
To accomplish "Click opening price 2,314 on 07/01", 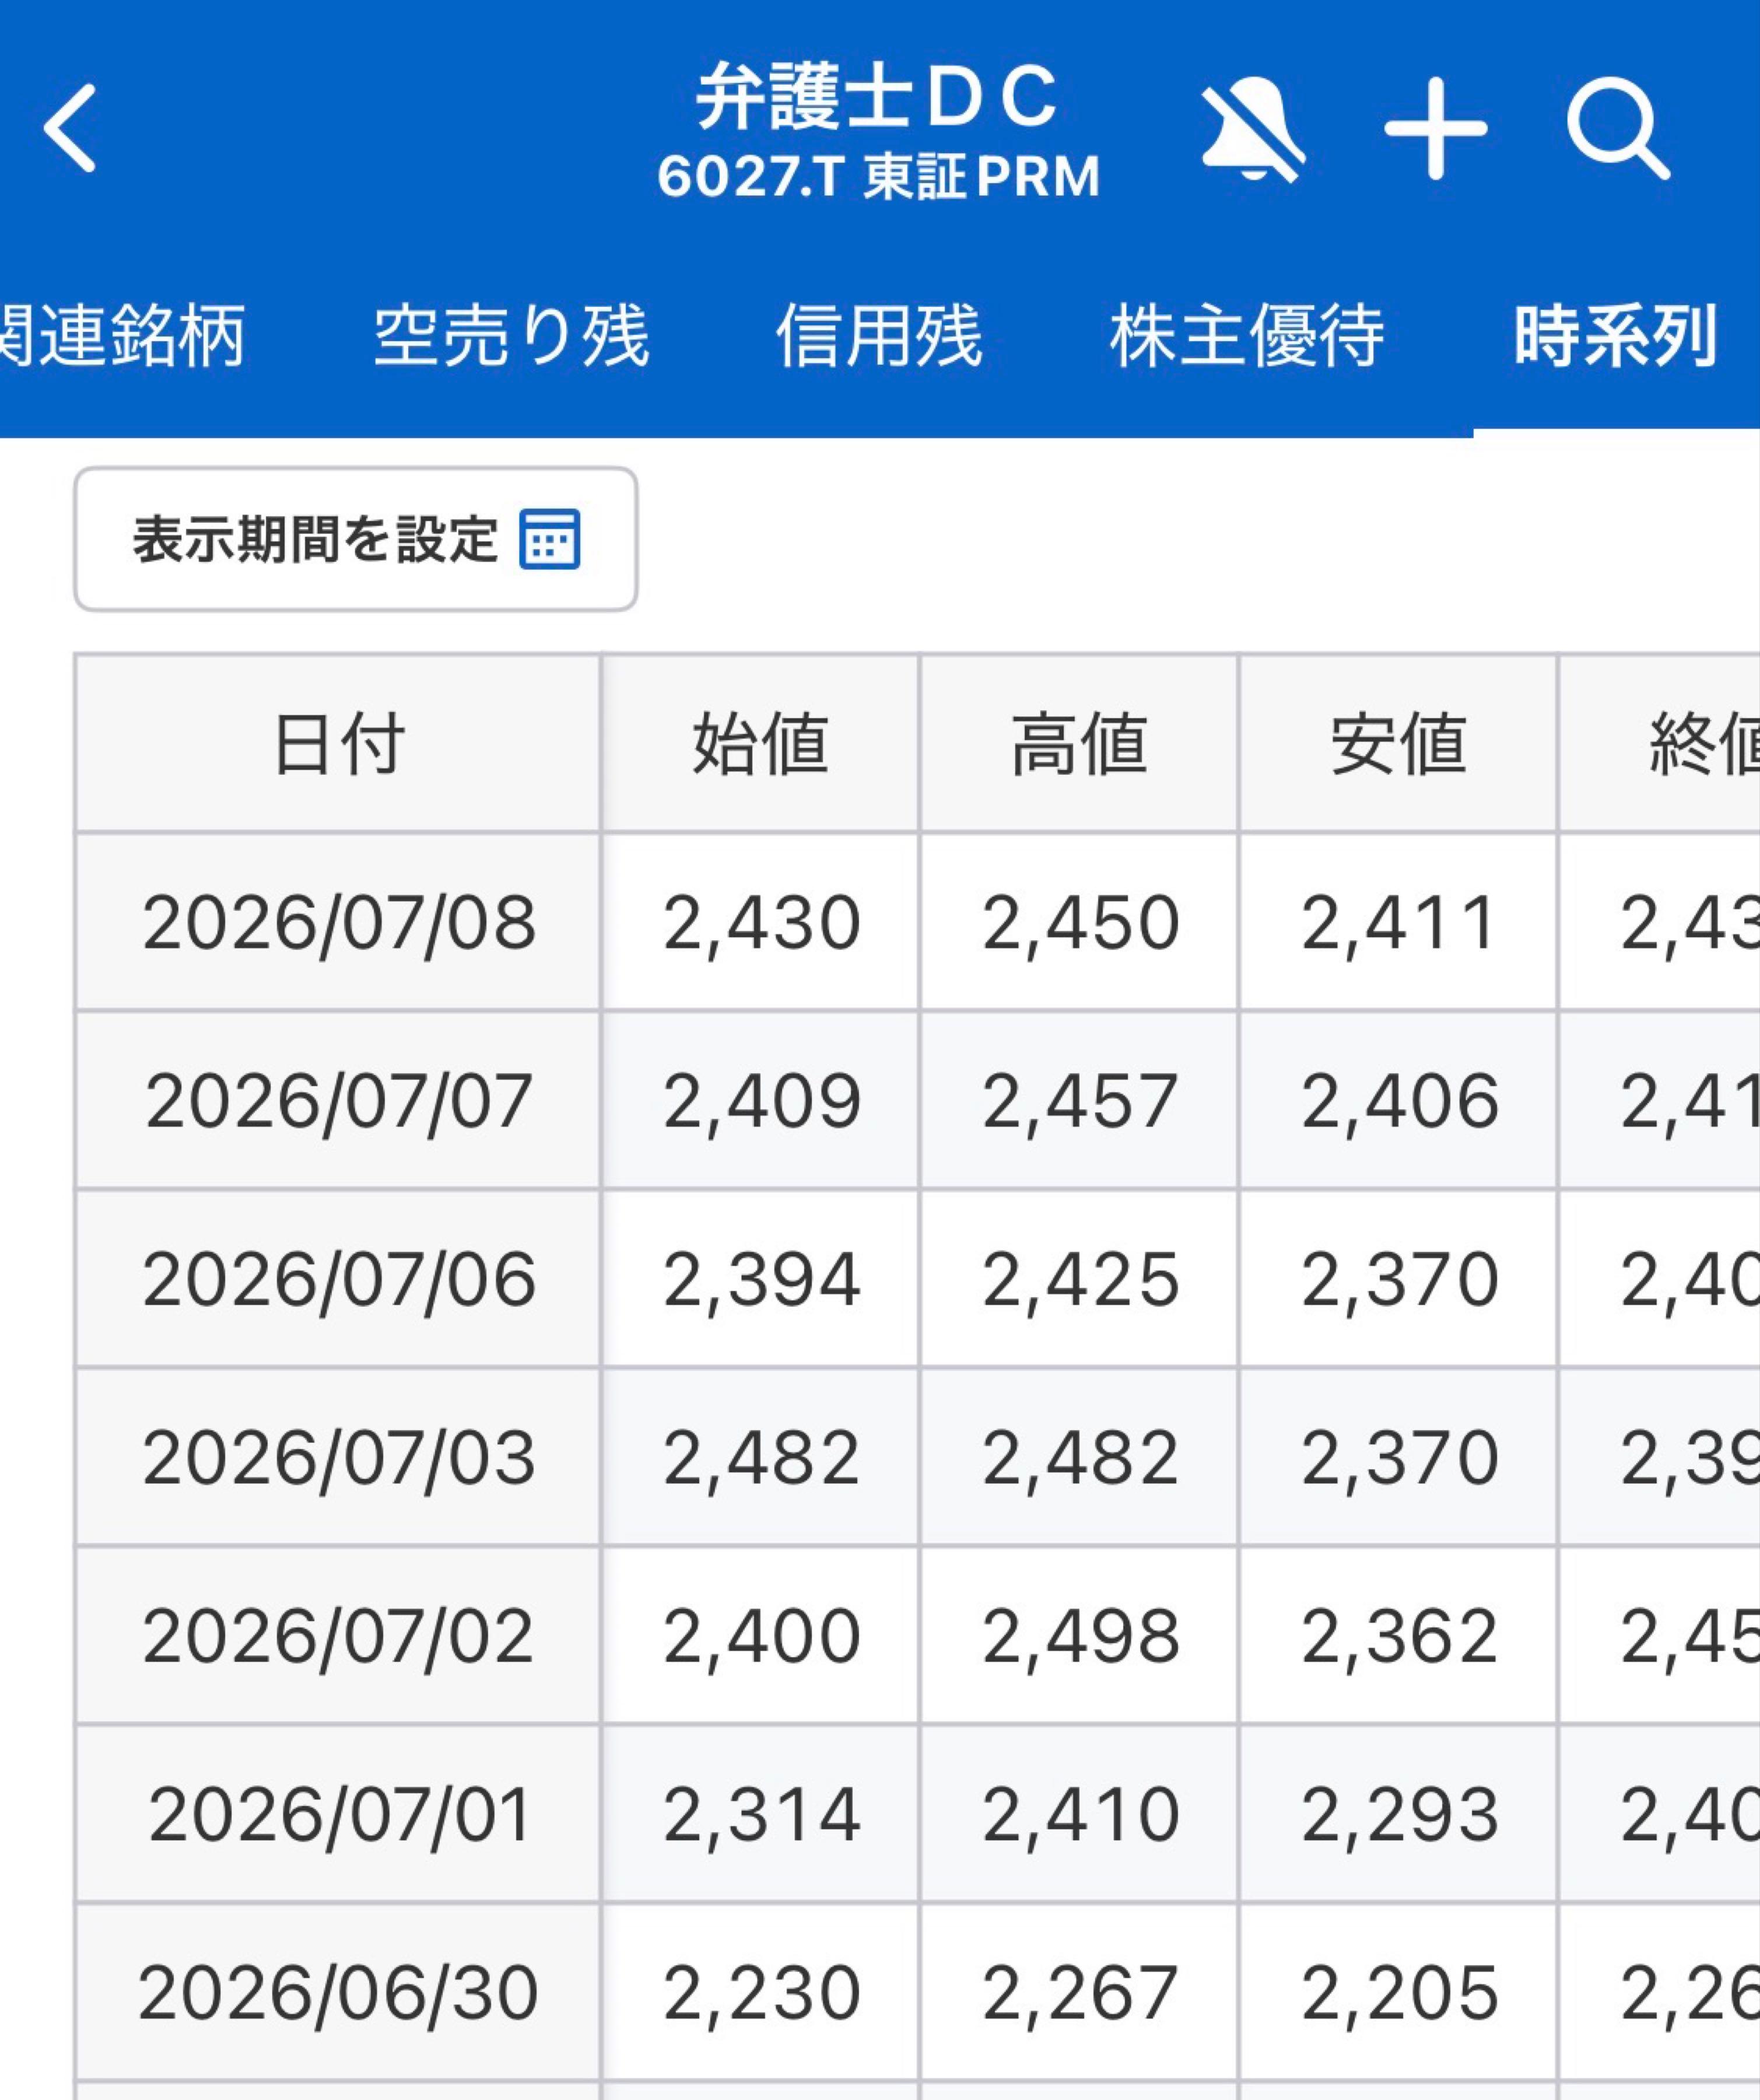I will coord(760,1815).
